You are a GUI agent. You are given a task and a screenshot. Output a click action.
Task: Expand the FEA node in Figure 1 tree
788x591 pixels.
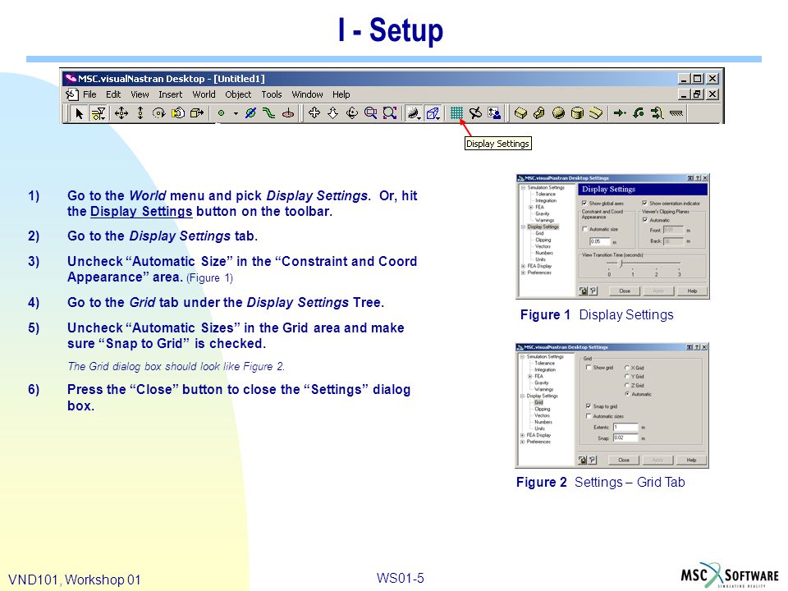point(531,207)
